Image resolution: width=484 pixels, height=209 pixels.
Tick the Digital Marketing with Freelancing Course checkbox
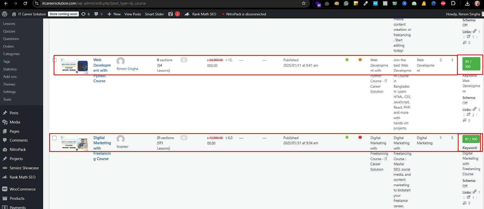pos(54,138)
